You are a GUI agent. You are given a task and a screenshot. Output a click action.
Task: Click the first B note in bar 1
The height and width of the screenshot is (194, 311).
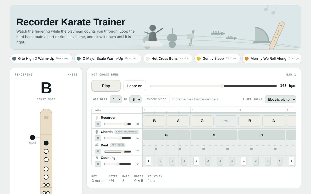(x=154, y=121)
